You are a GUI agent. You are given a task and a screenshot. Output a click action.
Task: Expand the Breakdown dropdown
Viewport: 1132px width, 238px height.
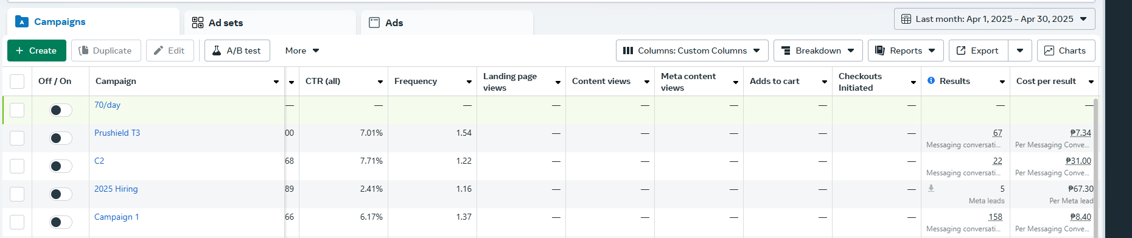[x=818, y=51]
